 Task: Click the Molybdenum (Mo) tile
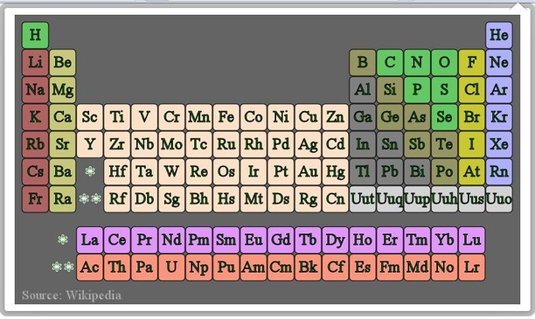coord(171,144)
